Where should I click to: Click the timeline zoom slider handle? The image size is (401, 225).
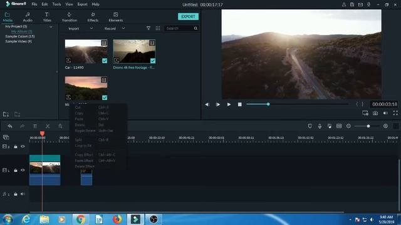click(x=368, y=126)
